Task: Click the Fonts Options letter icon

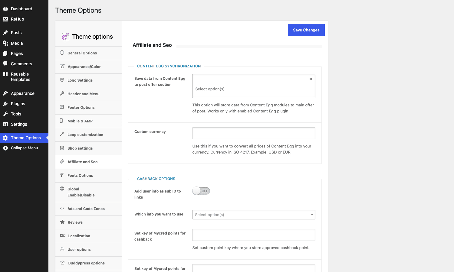Action: pos(62,175)
